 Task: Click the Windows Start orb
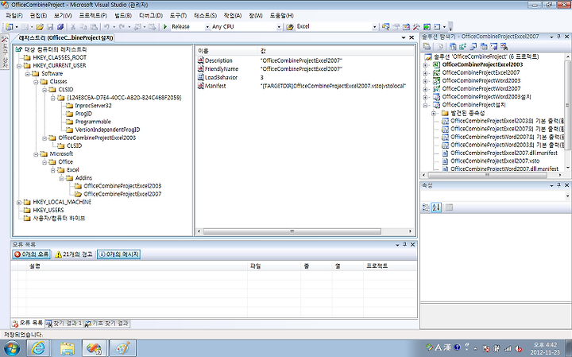[x=12, y=348]
